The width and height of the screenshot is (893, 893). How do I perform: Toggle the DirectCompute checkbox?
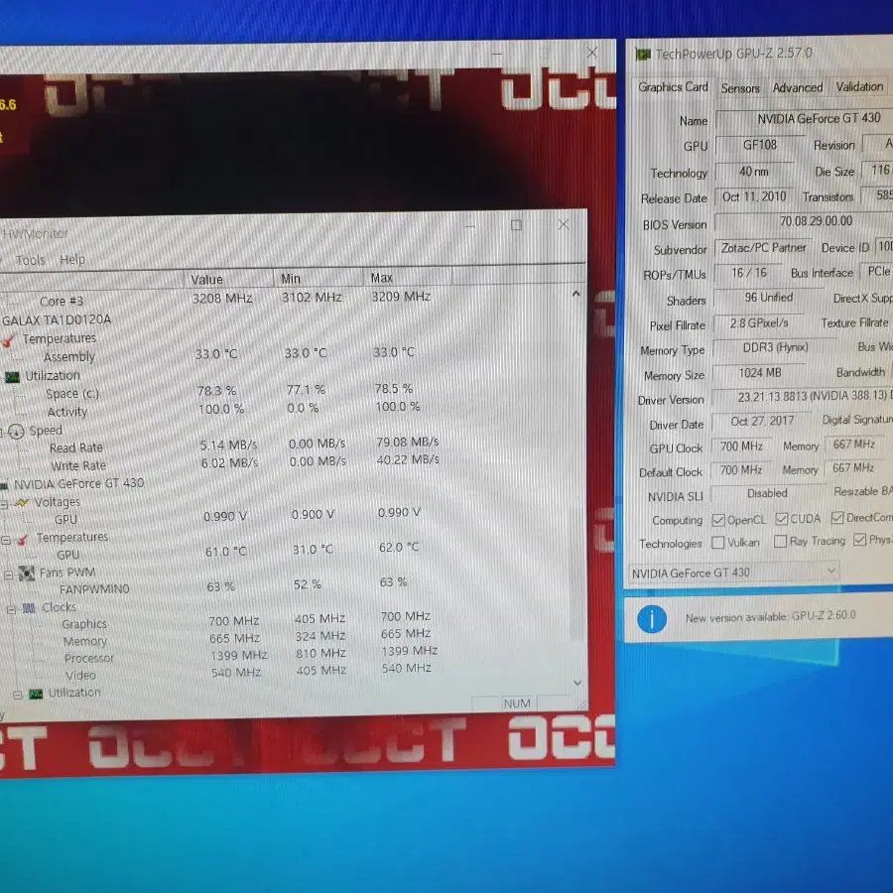pos(836,517)
